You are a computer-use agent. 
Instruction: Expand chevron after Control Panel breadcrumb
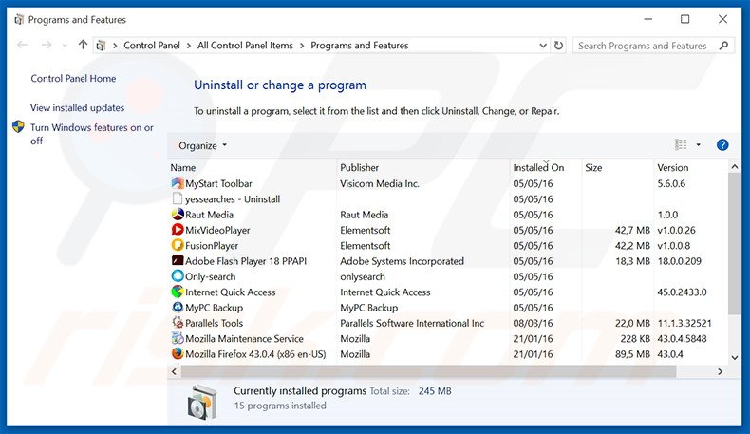[189, 46]
